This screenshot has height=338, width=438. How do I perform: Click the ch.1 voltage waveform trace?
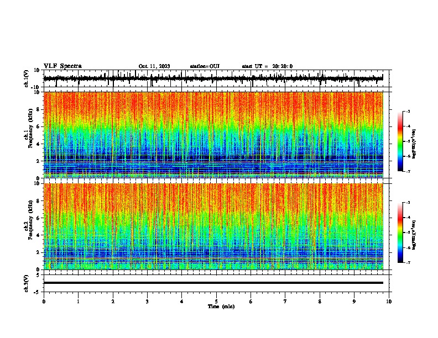(213, 78)
